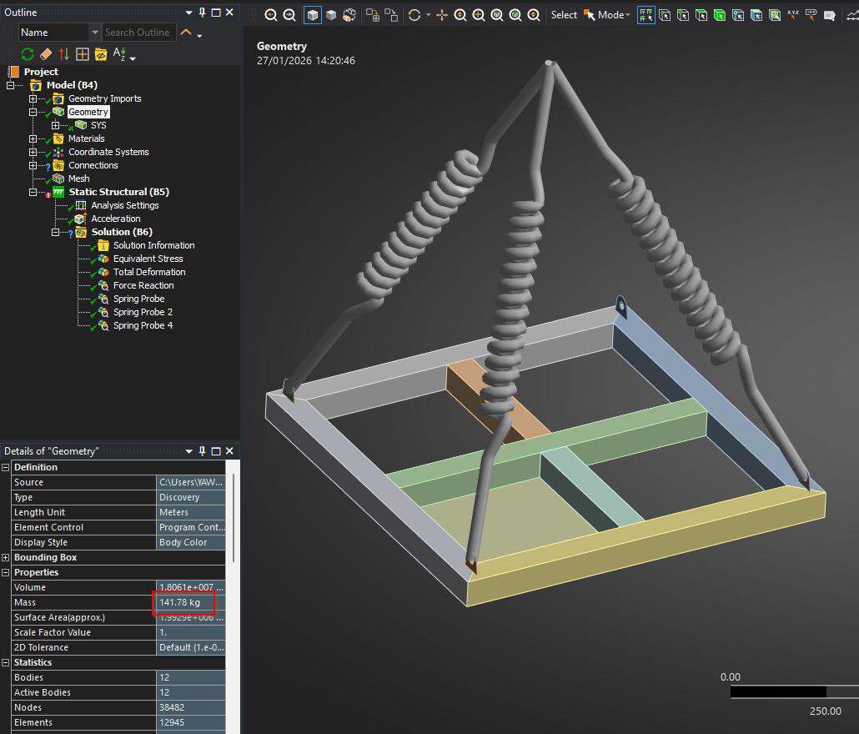Viewport: 859px width, 734px height.
Task: Click the Select label in the toolbar
Action: click(564, 15)
